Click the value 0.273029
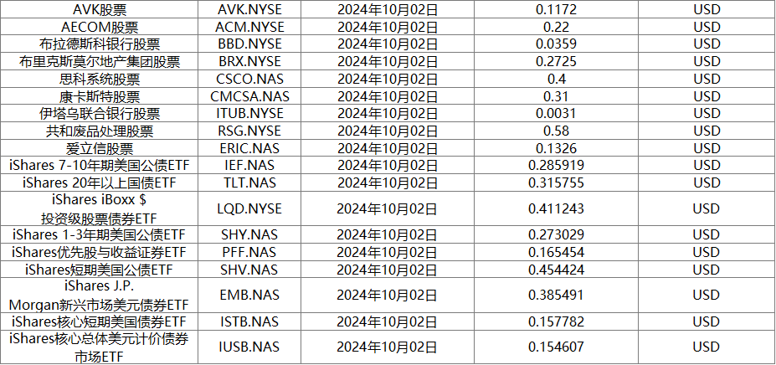 pos(557,234)
